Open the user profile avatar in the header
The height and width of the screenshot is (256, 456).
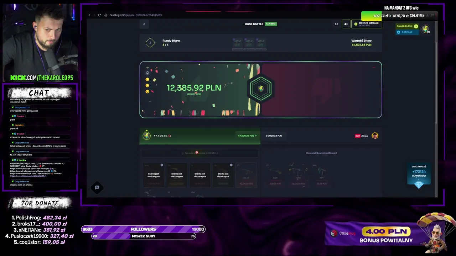[x=425, y=29]
